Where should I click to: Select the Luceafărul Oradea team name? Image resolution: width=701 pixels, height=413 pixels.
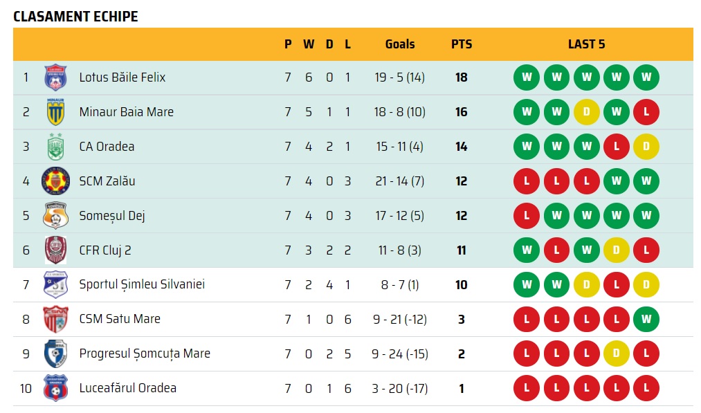[127, 389]
